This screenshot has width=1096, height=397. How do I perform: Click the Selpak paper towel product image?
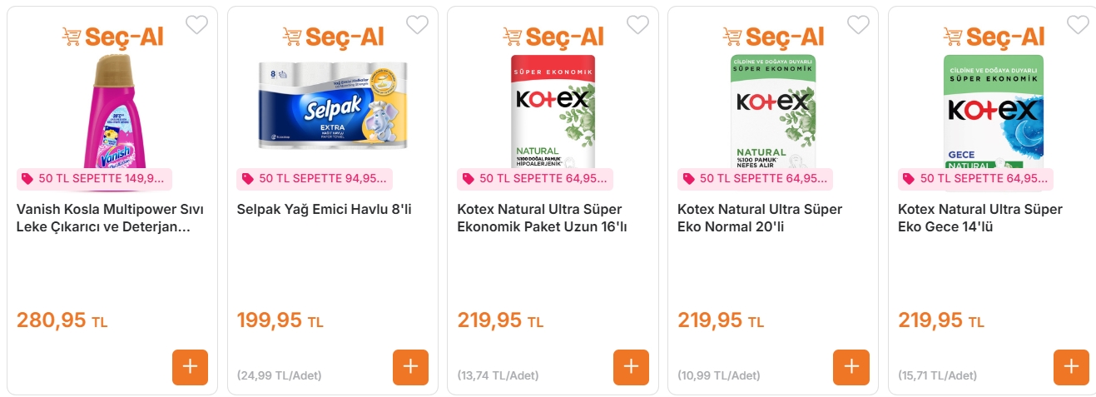(332, 104)
